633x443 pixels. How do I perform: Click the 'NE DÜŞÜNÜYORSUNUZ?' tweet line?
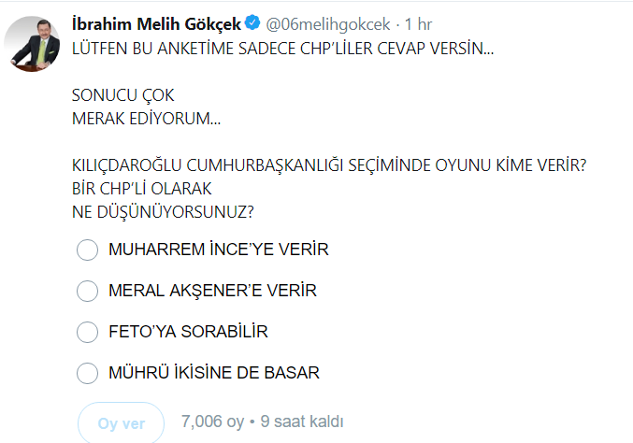click(163, 212)
